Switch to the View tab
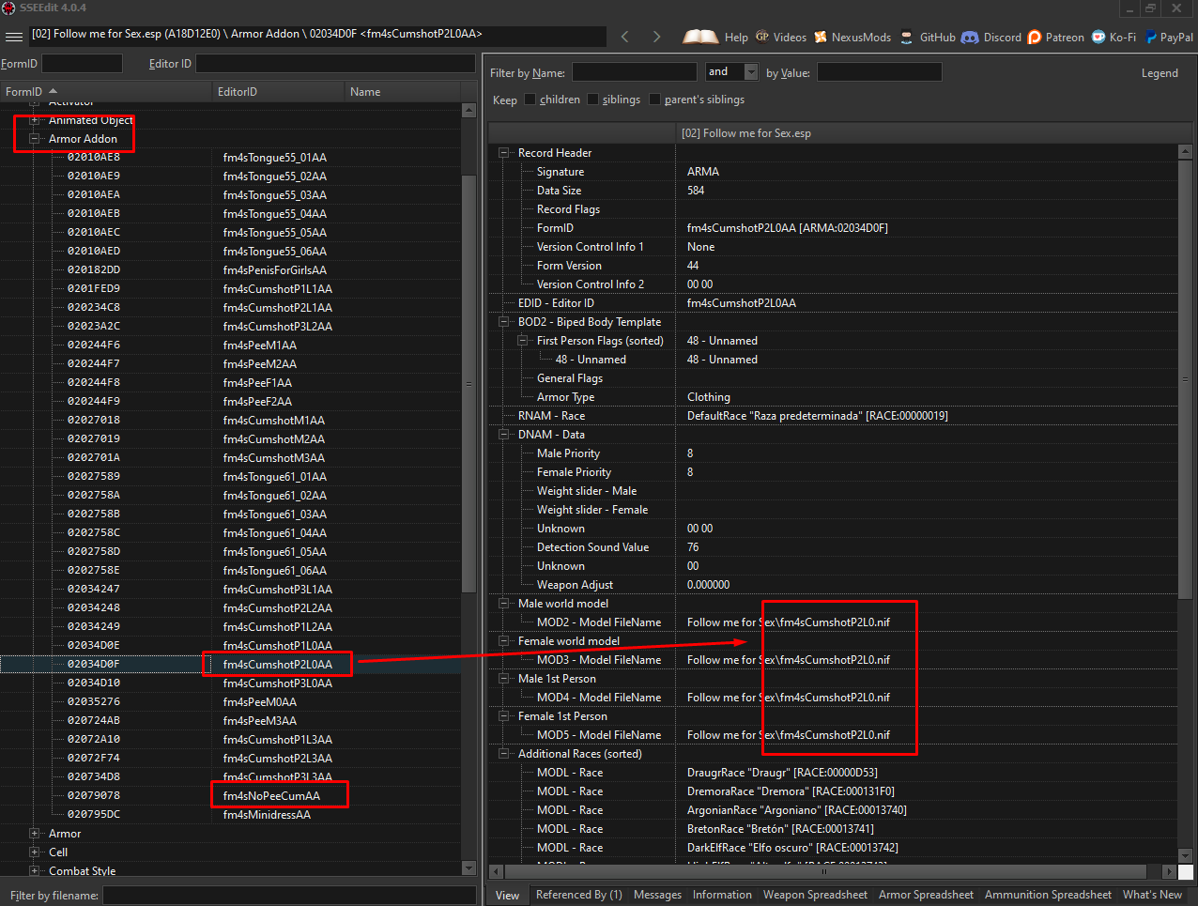1198x906 pixels. click(x=507, y=895)
